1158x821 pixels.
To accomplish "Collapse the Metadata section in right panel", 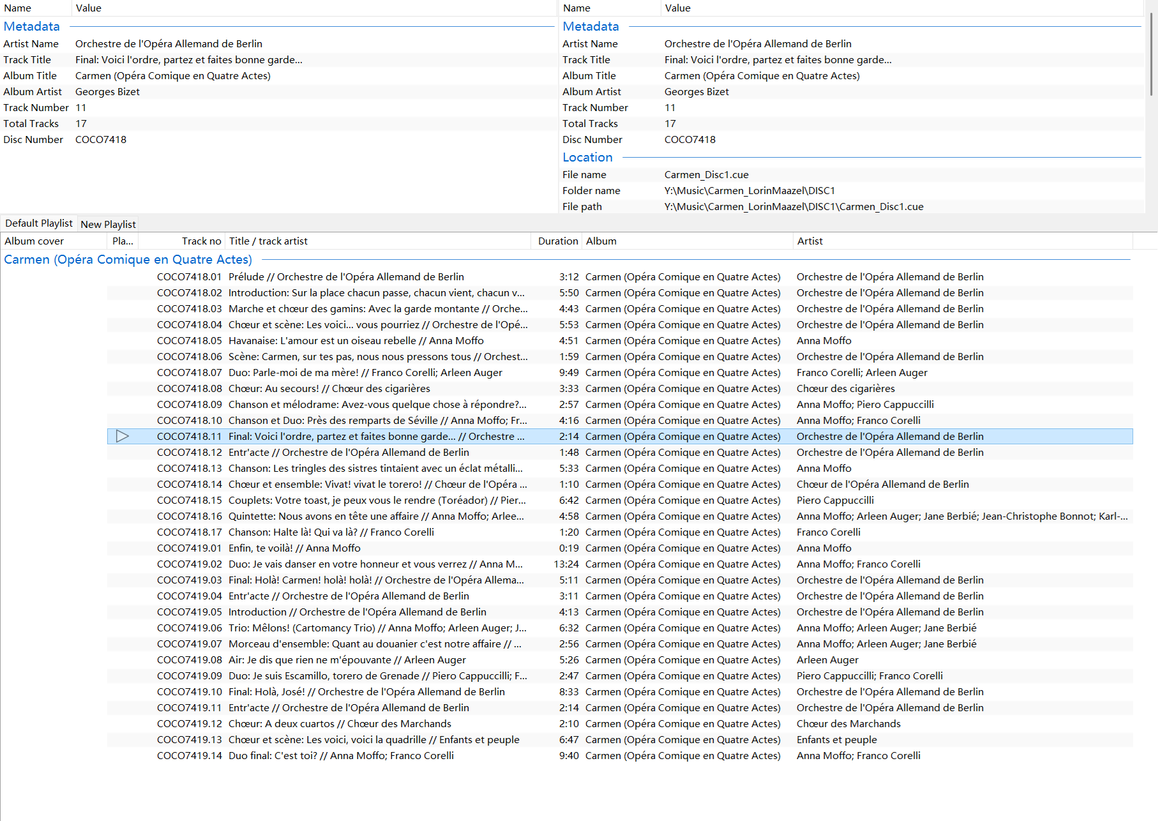I will coord(590,26).
